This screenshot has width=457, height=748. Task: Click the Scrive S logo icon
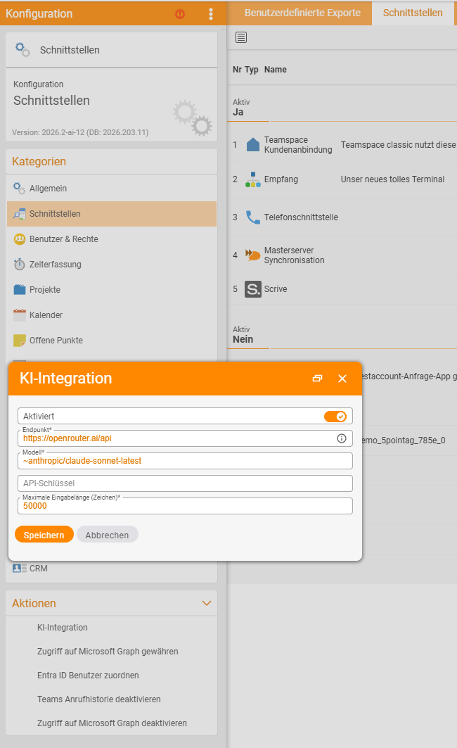tap(253, 289)
